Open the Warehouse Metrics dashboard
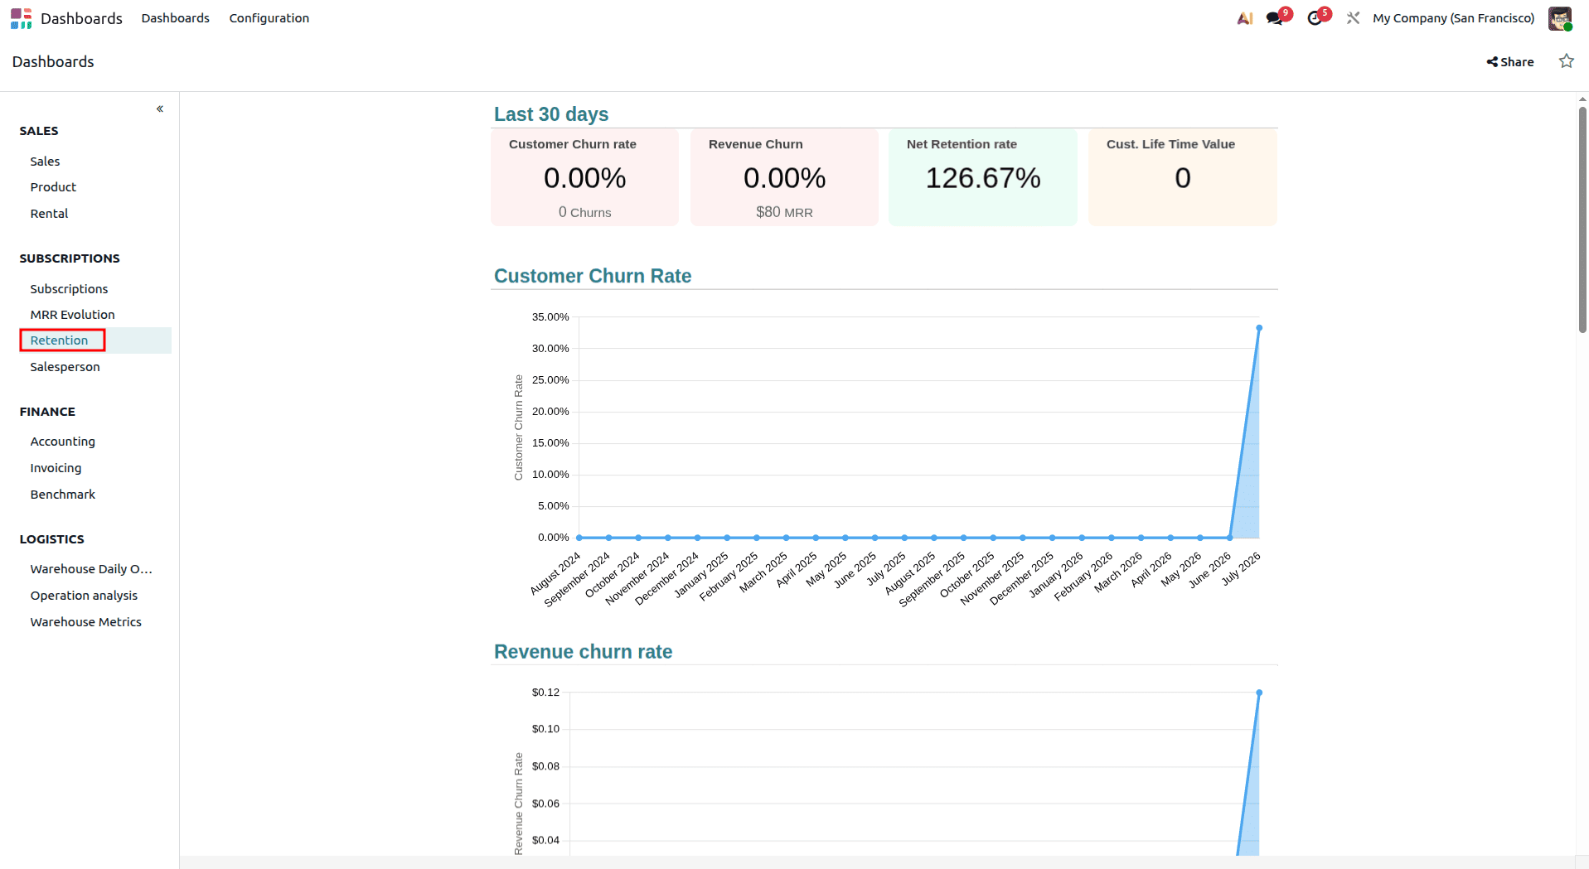 [x=85, y=622]
